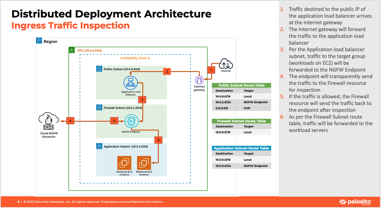Click the paloalto networks logo
The image size is (381, 208).
point(355,202)
